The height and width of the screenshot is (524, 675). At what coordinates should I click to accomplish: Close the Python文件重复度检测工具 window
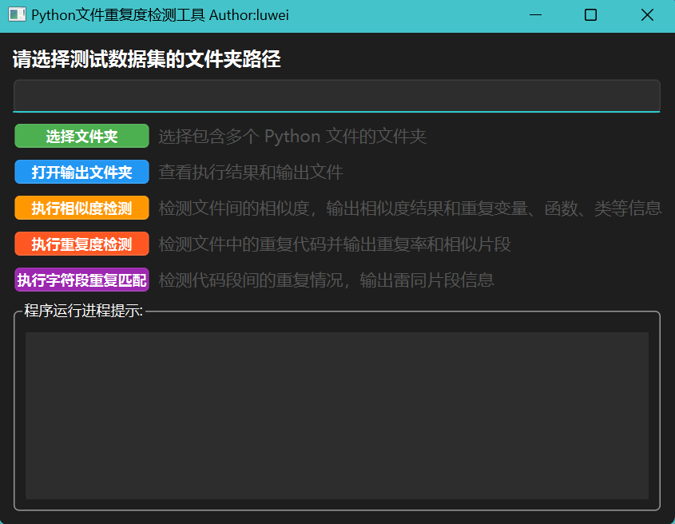tap(647, 15)
